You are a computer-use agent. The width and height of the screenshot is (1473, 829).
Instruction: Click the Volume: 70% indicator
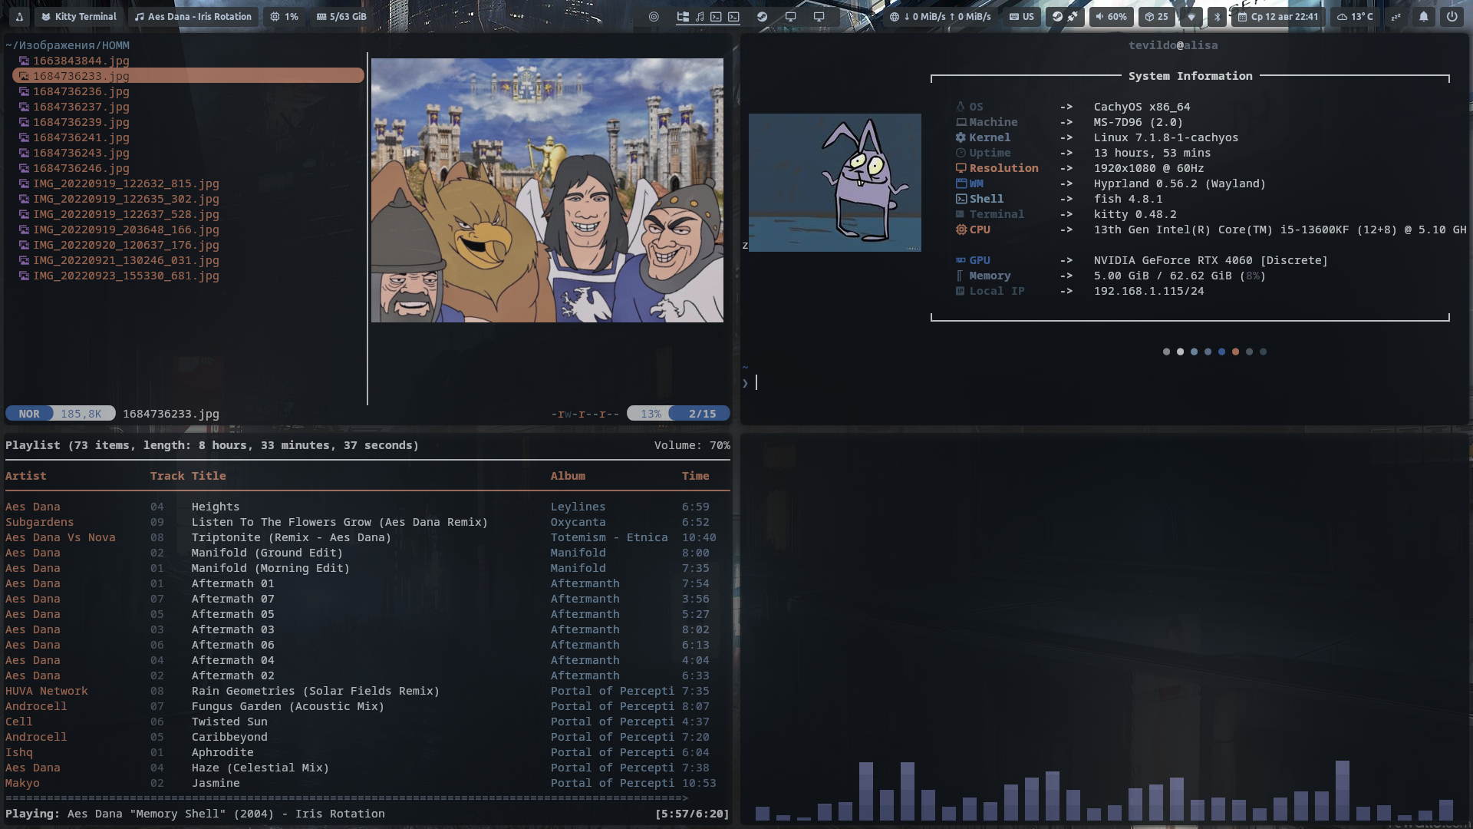(x=692, y=445)
